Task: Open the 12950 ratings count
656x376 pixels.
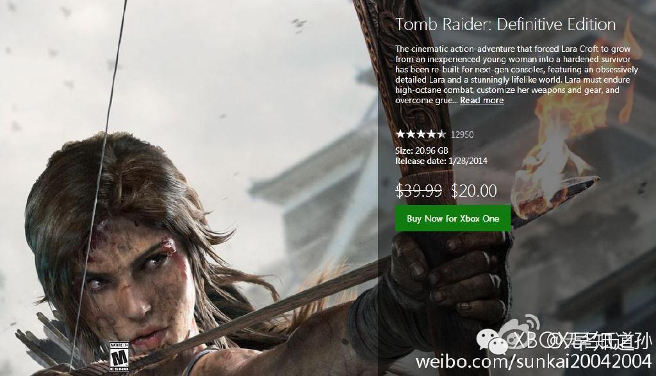Action: (463, 135)
